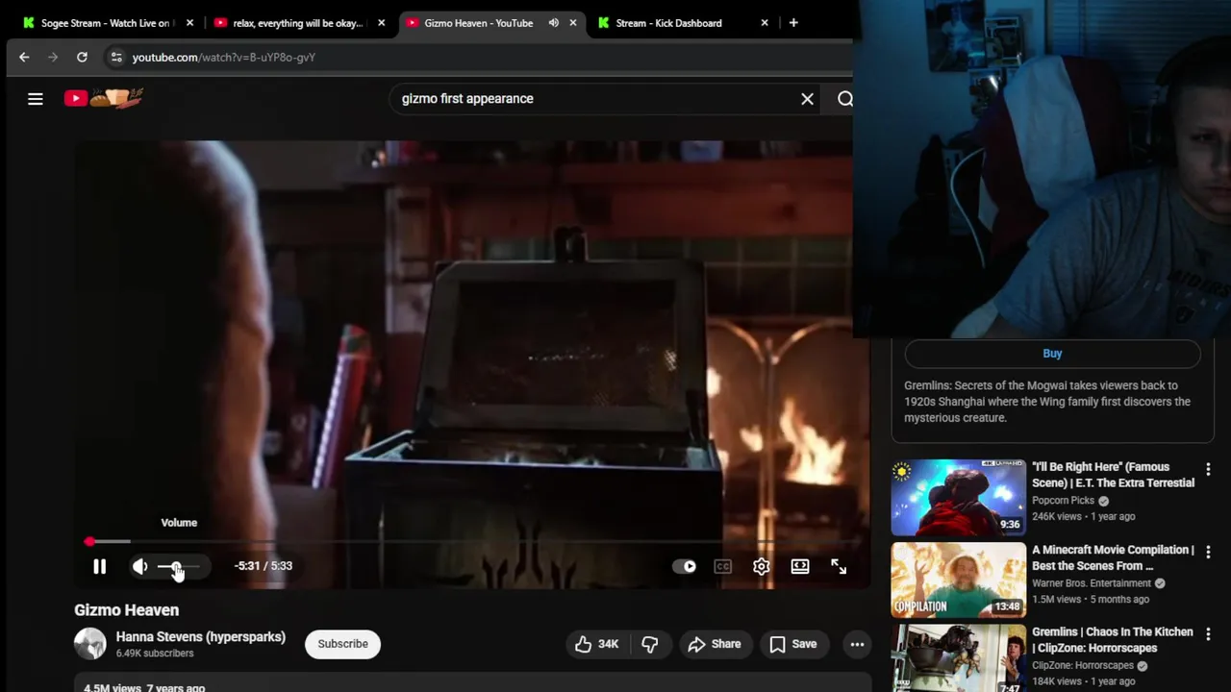Mute Gizmo Heaven tab audio icon
The width and height of the screenshot is (1231, 692).
pos(554,23)
